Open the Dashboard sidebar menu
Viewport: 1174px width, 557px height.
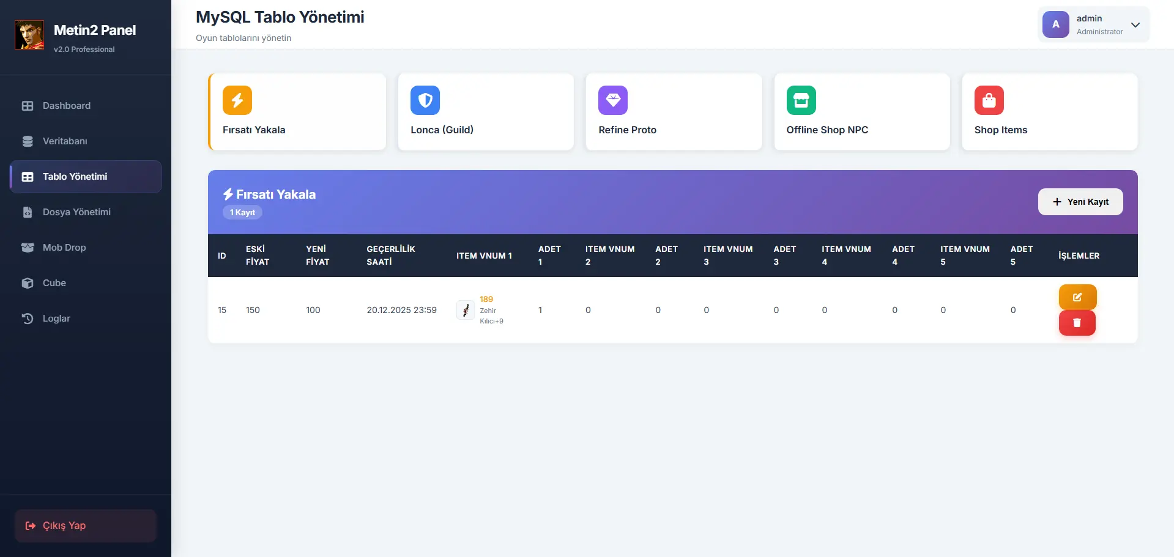click(x=66, y=106)
